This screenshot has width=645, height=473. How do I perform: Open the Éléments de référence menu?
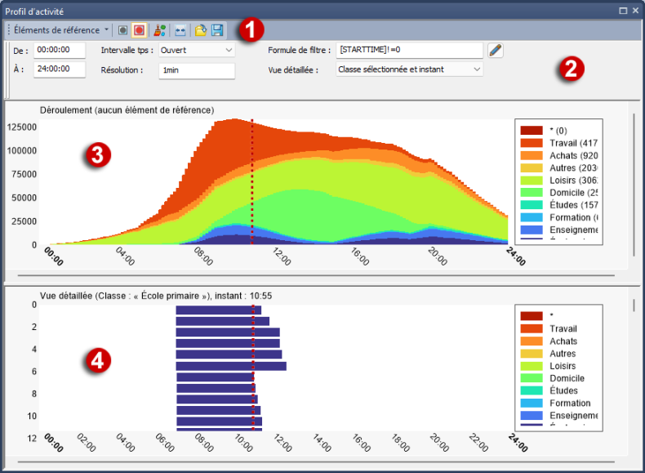tap(61, 30)
